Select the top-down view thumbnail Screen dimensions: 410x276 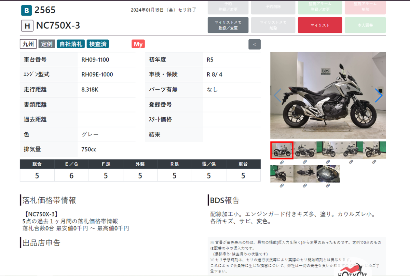(305, 174)
